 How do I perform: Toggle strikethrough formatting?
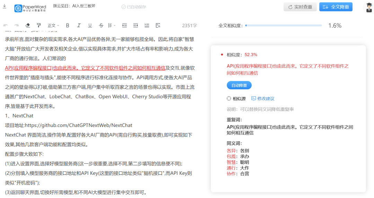click(x=101, y=26)
